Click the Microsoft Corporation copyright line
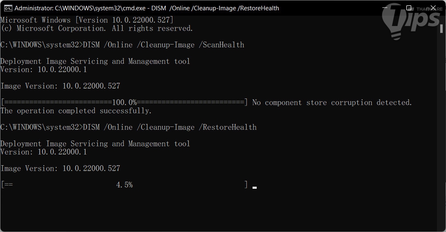Screen dimensions: 446x232 click(x=97, y=28)
